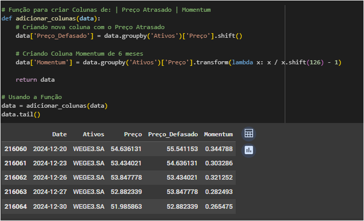Click the 'Preço_Defasado' string in code
Viewport: 364px width, 221px height.
tap(62, 36)
